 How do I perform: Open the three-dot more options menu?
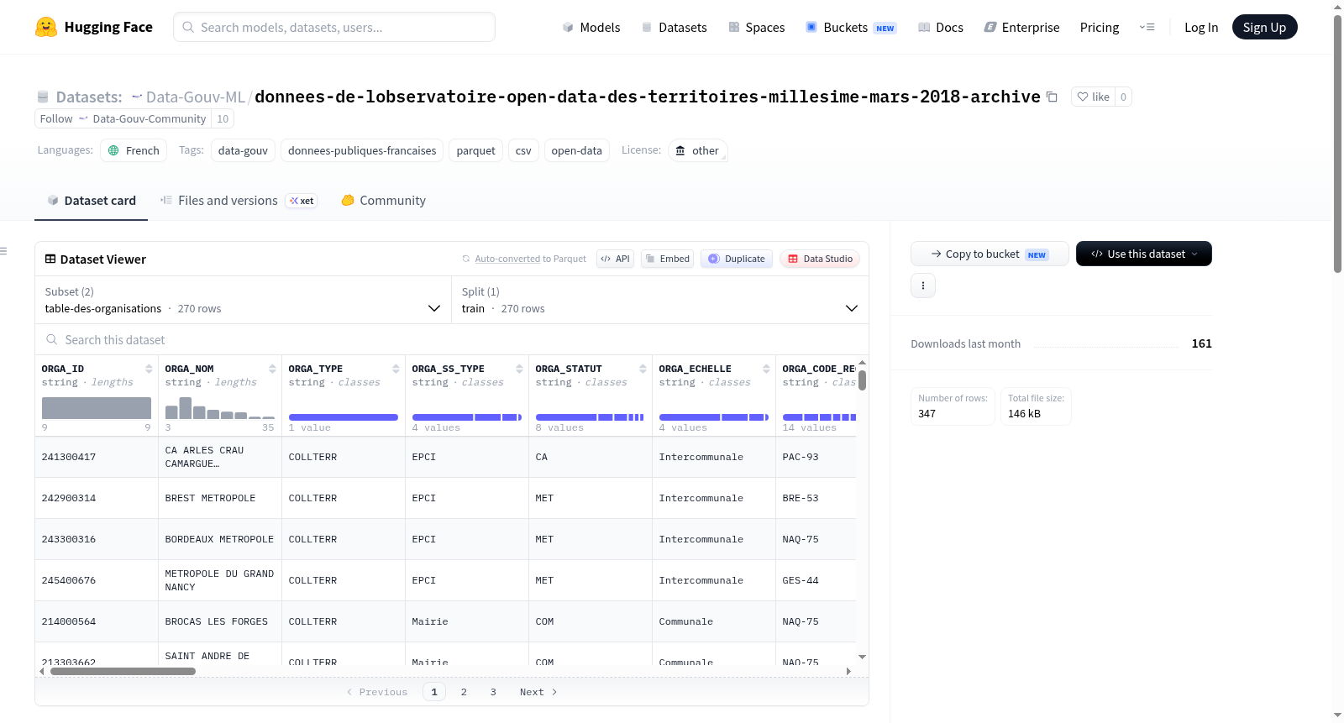click(x=923, y=286)
